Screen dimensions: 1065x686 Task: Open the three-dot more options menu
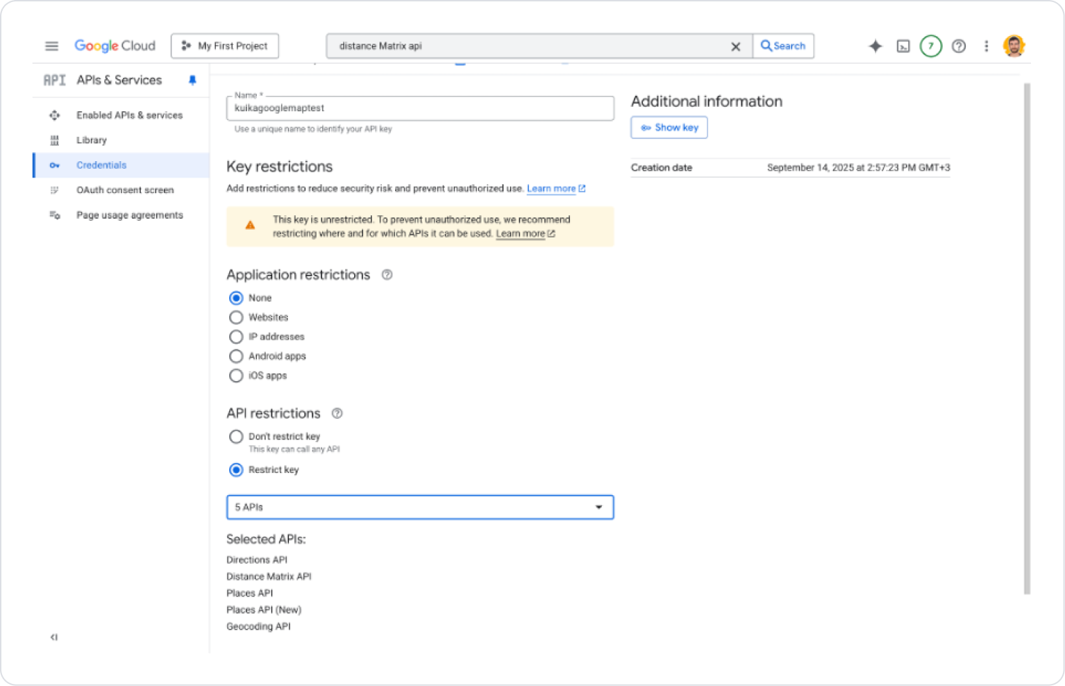(x=987, y=47)
